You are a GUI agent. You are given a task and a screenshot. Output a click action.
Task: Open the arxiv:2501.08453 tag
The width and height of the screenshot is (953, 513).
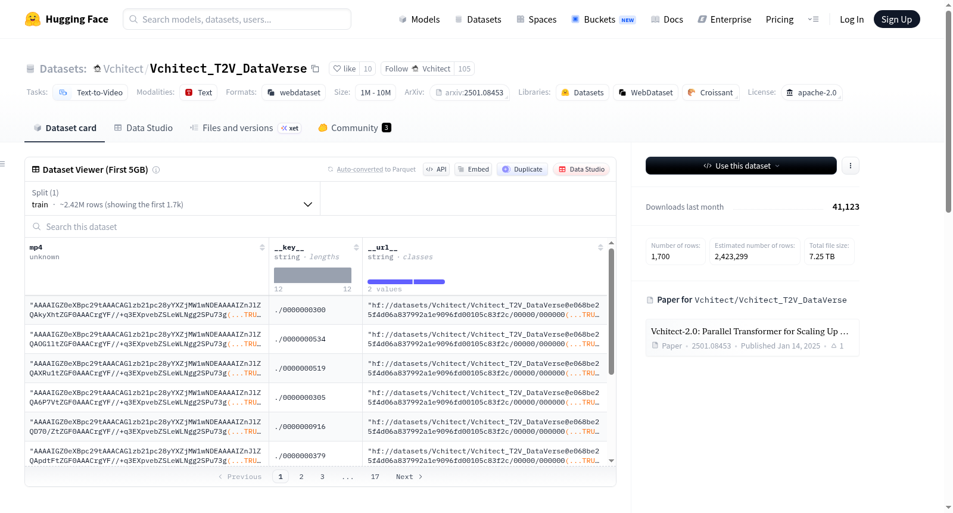coord(469,92)
